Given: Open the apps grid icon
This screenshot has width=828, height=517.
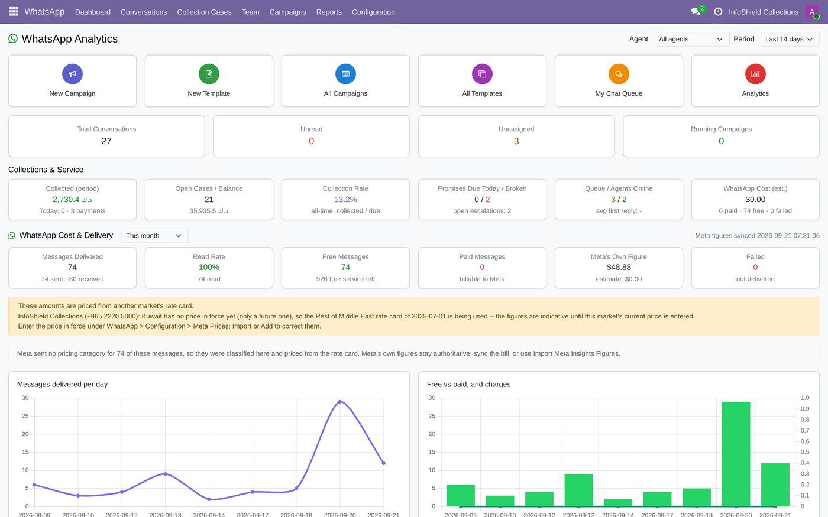Looking at the screenshot, I should (x=14, y=12).
